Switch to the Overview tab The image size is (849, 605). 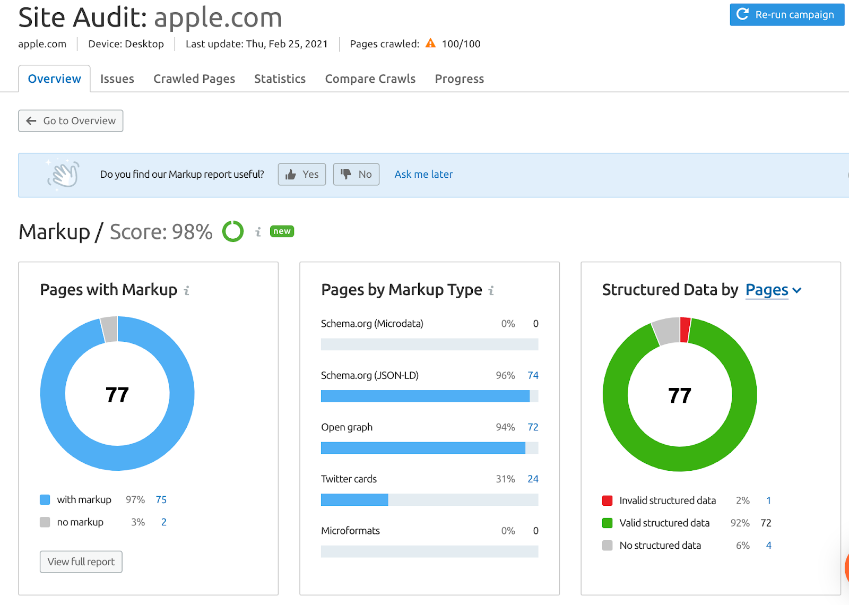(55, 79)
